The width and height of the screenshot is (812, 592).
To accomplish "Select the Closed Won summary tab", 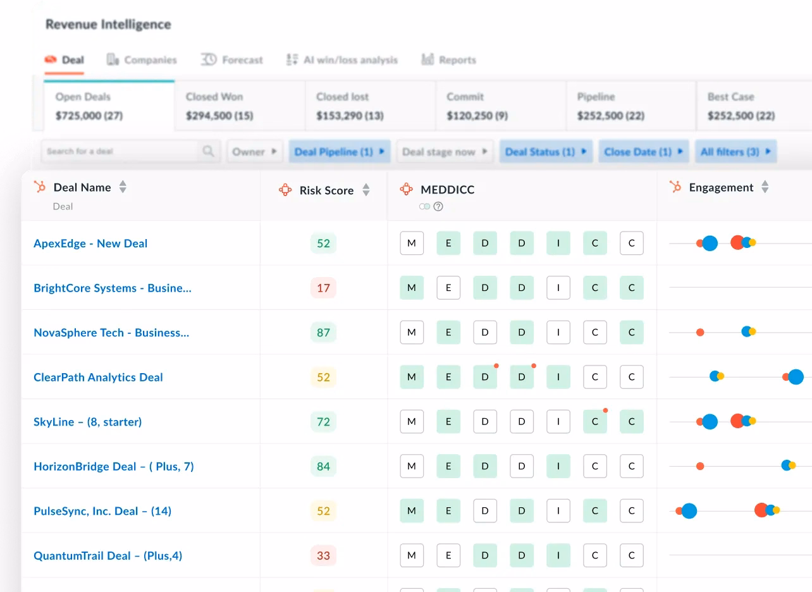I will (x=240, y=106).
